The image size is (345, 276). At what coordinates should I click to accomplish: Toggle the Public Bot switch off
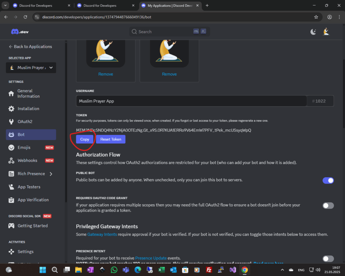coord(328,181)
